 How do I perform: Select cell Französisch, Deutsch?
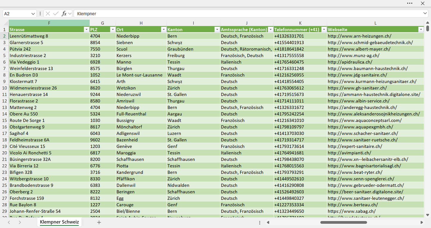(x=247, y=56)
